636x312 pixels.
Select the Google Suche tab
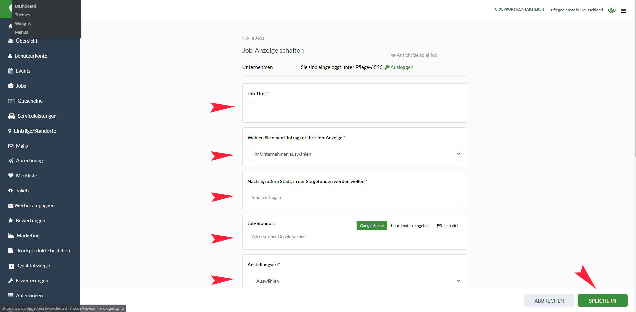tap(372, 226)
